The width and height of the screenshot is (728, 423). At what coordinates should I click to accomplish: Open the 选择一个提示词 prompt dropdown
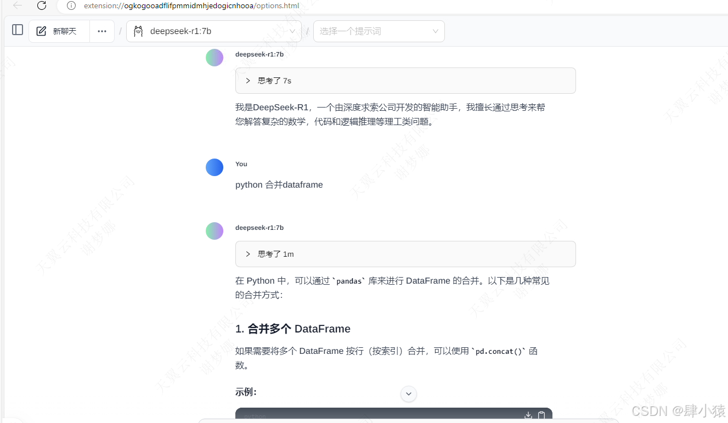point(379,31)
